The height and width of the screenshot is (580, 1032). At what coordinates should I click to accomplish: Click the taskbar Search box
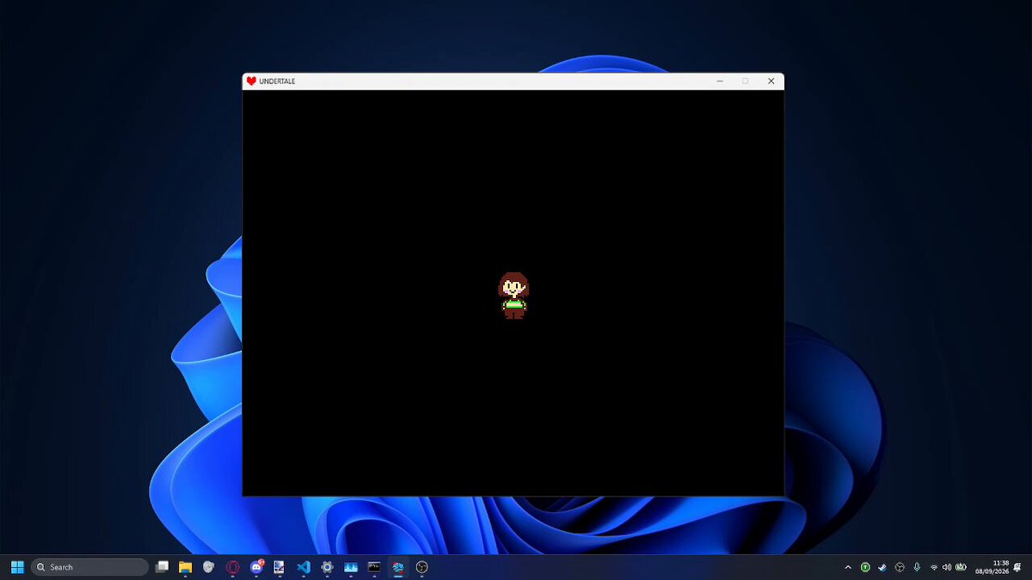pyautogui.click(x=89, y=567)
